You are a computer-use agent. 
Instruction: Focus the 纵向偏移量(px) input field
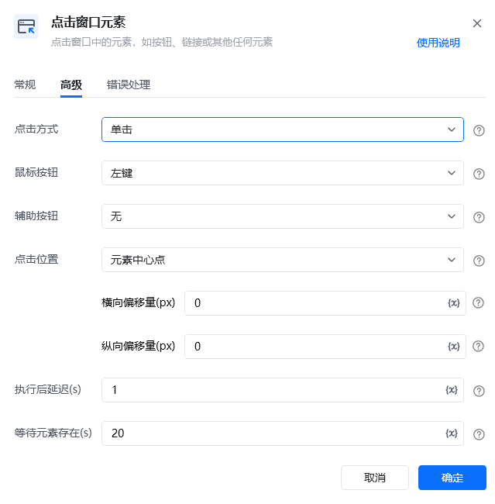click(325, 347)
